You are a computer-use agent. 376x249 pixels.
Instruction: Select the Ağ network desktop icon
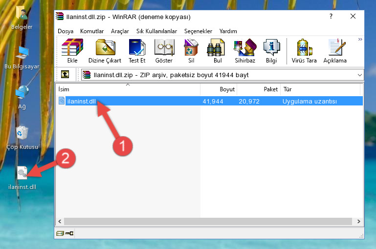coord(22,98)
